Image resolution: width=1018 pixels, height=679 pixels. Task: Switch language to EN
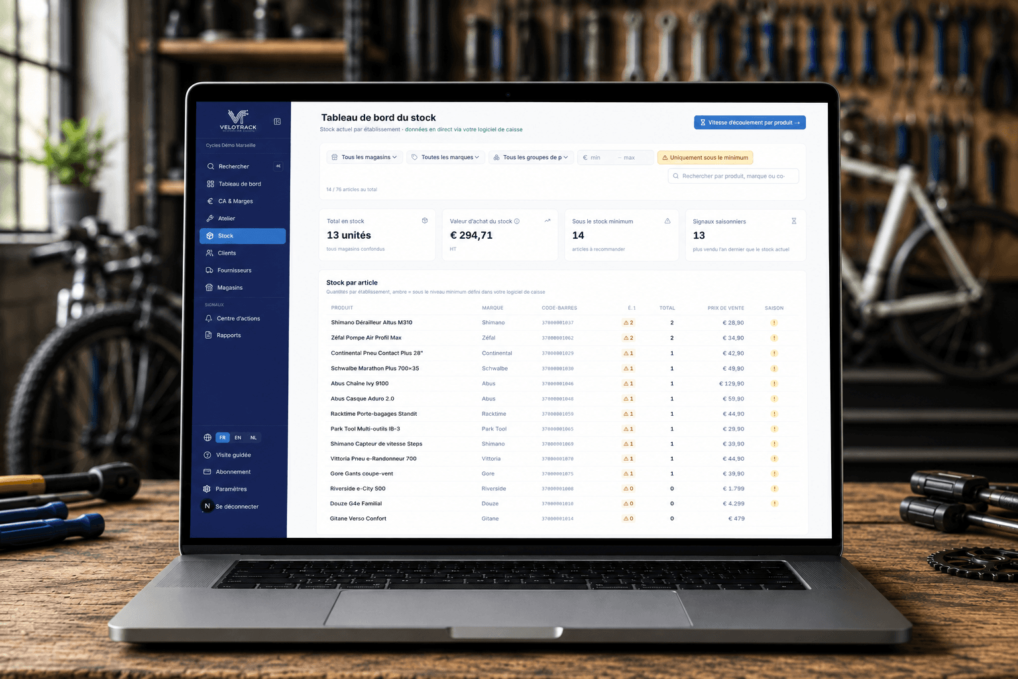(x=238, y=438)
